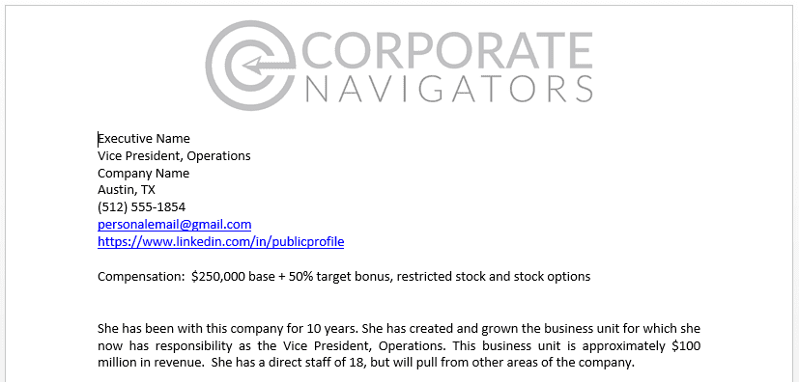This screenshot has height=382, width=799.
Task: Click the (512) 555-1854 phone number
Action: (x=142, y=207)
